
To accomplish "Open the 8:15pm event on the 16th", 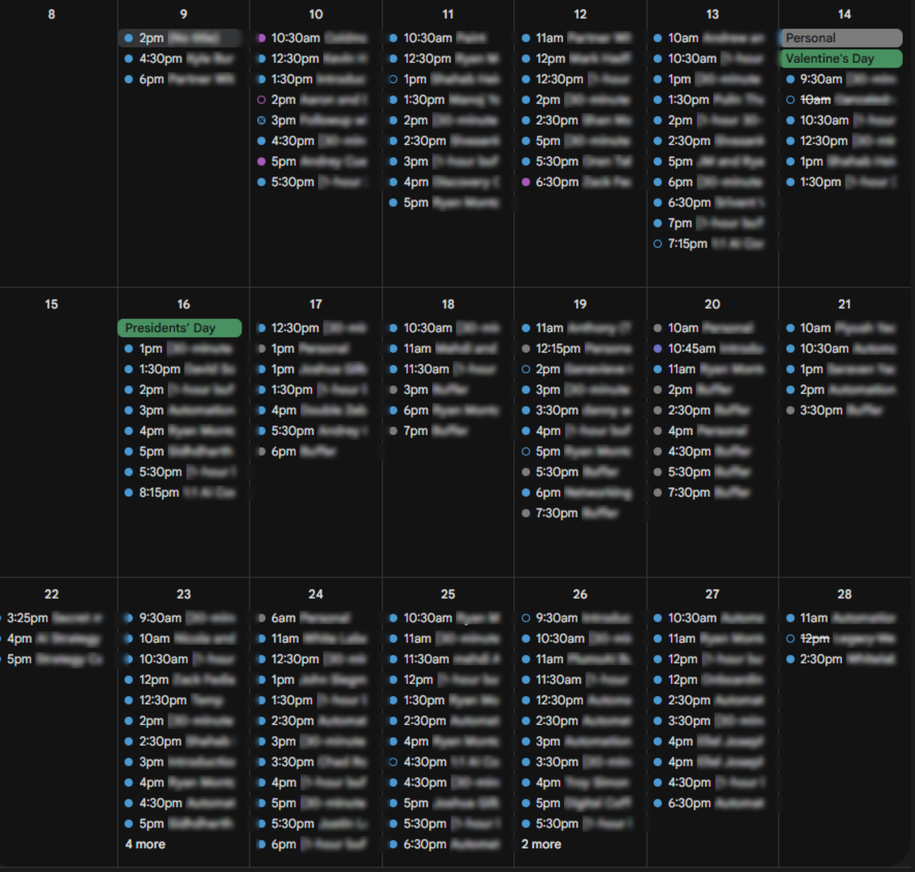I will [179, 492].
